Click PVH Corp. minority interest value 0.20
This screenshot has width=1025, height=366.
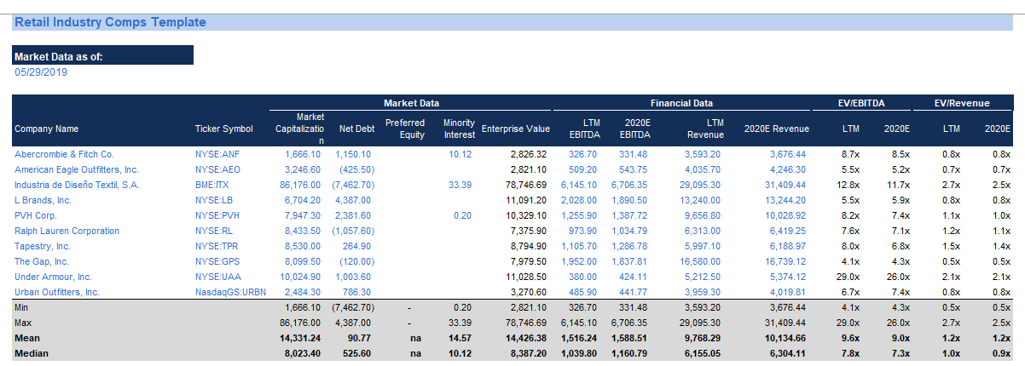[462, 216]
